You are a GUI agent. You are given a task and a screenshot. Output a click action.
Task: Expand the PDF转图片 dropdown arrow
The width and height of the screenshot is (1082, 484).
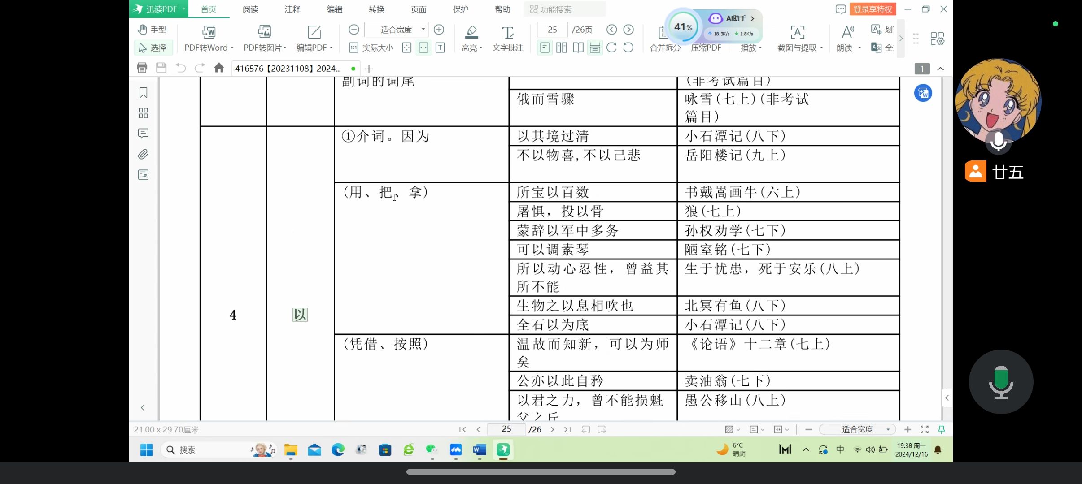(285, 48)
